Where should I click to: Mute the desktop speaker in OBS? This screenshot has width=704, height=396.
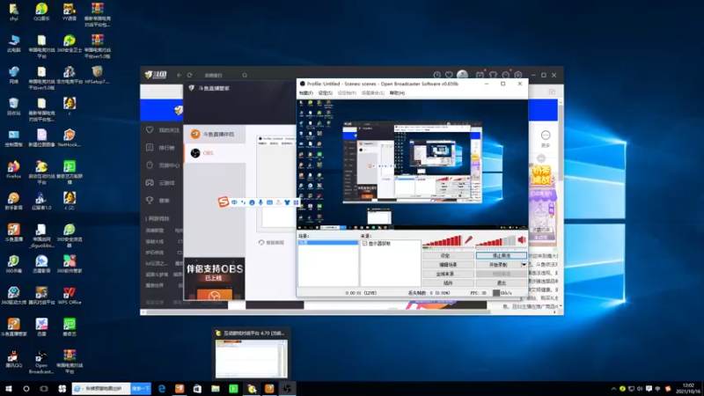click(x=522, y=240)
